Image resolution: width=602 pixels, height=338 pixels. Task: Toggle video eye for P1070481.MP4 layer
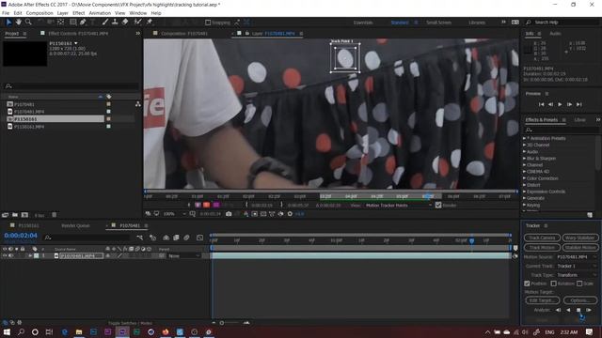coord(5,255)
